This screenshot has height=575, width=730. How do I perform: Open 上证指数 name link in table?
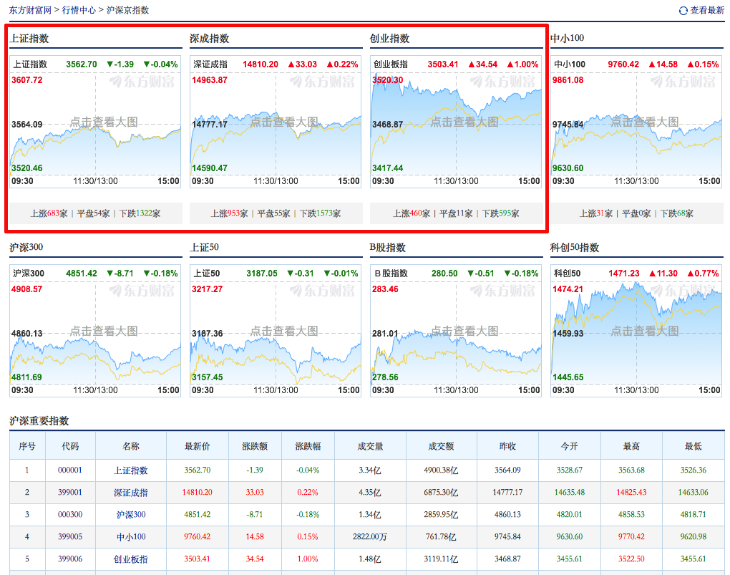131,470
